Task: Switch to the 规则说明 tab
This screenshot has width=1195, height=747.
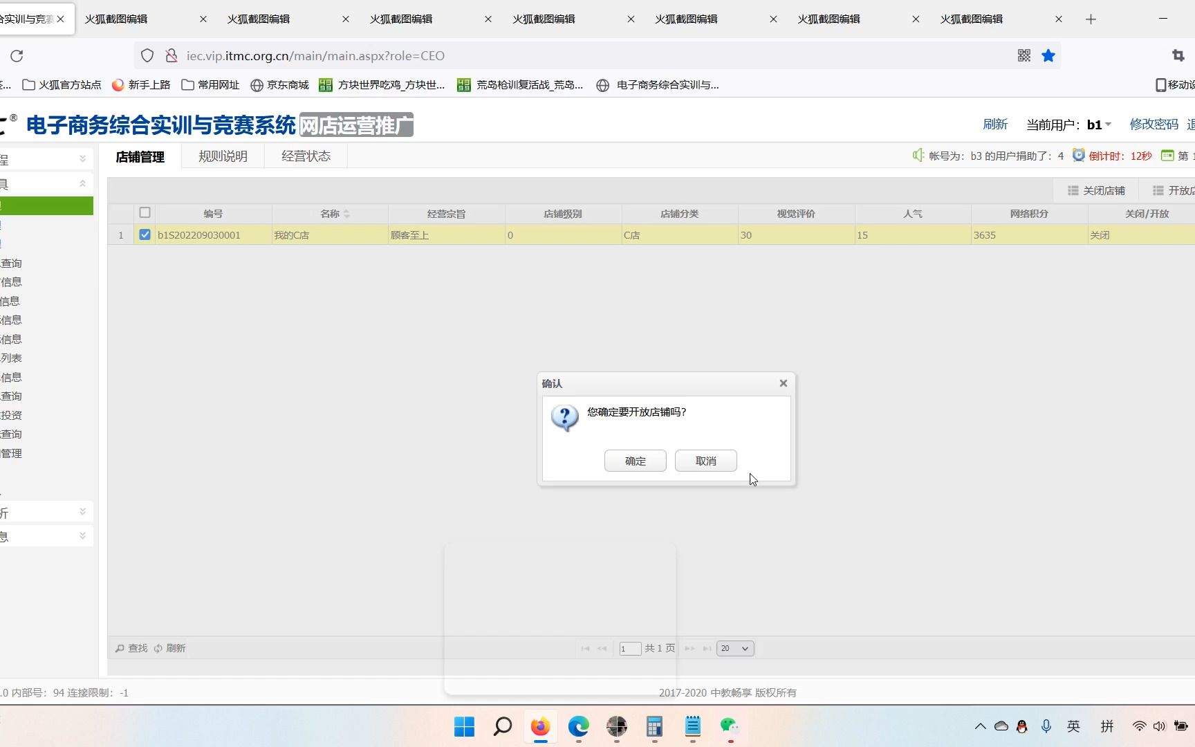Action: pyautogui.click(x=222, y=156)
